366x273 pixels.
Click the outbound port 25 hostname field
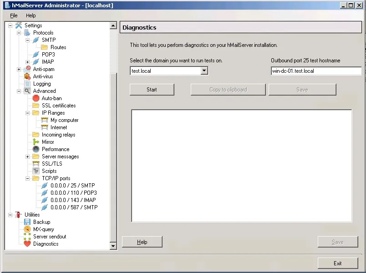316,71
